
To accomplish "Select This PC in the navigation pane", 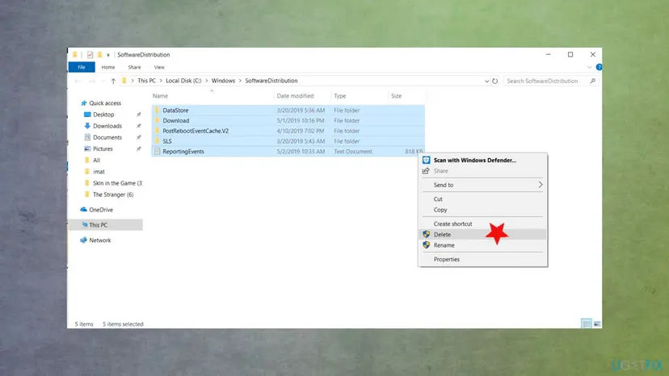I will click(x=106, y=224).
